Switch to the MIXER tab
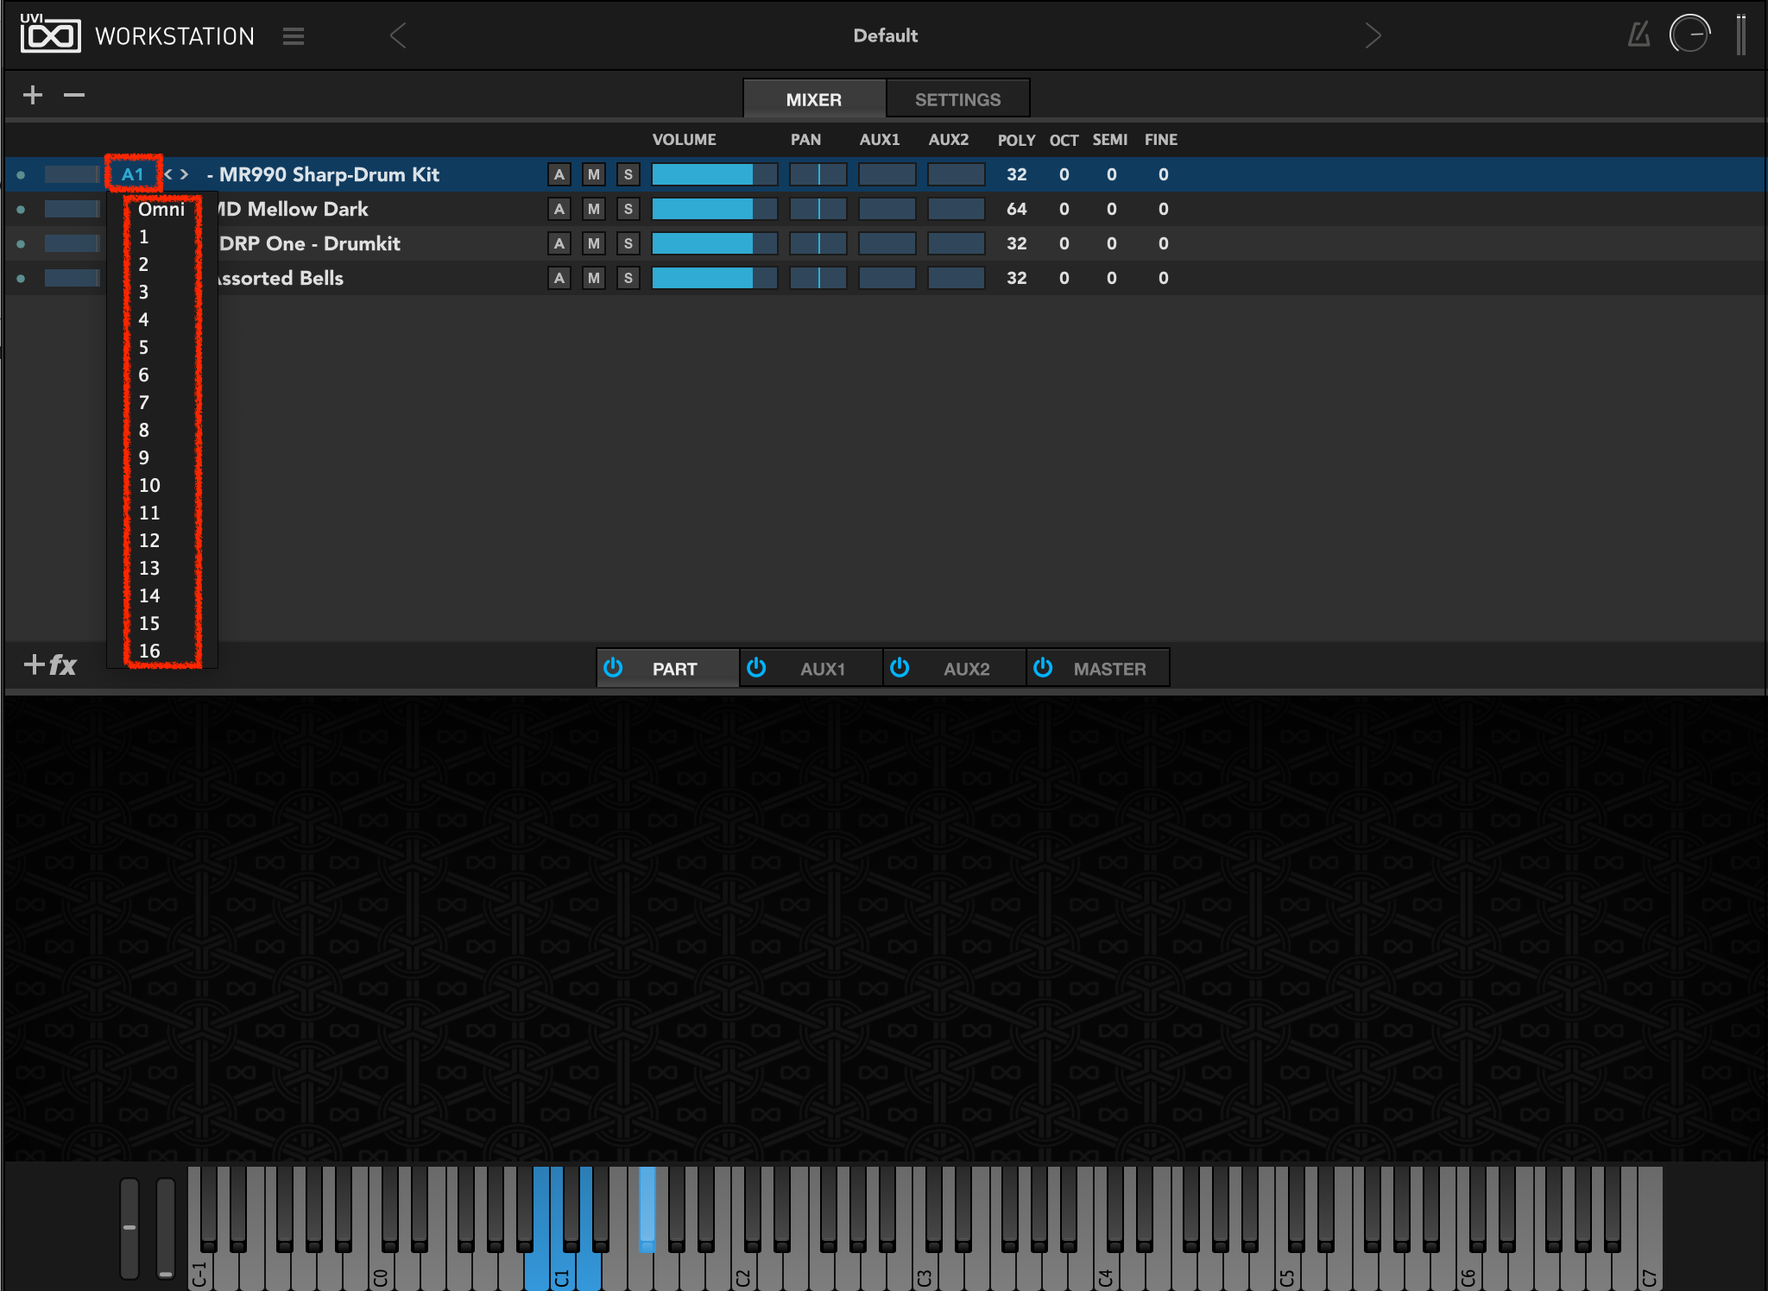 (813, 99)
